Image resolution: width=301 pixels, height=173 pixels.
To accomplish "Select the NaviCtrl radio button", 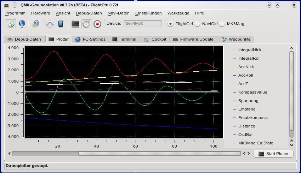I will (x=197, y=24).
